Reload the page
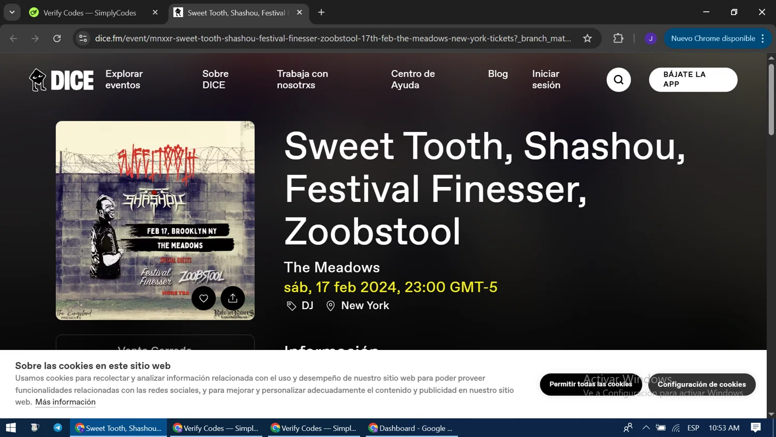This screenshot has height=437, width=776. (57, 38)
